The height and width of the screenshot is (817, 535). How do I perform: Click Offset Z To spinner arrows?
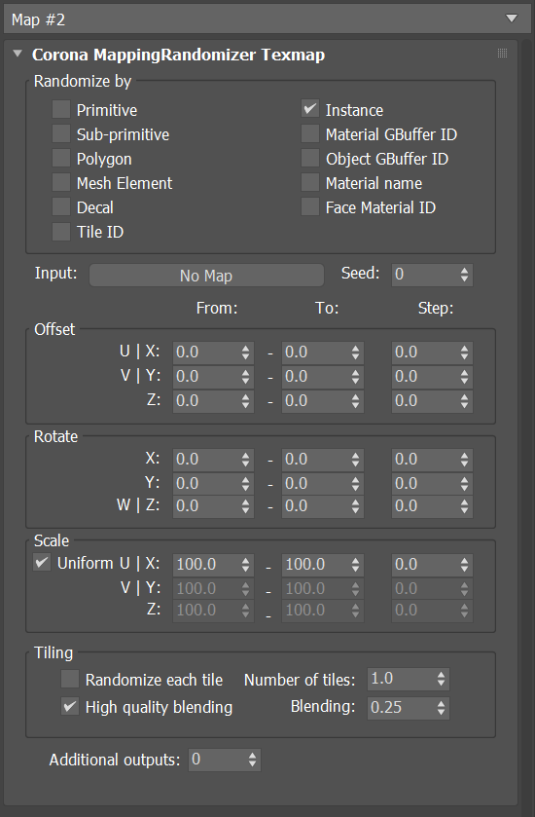pyautogui.click(x=355, y=400)
